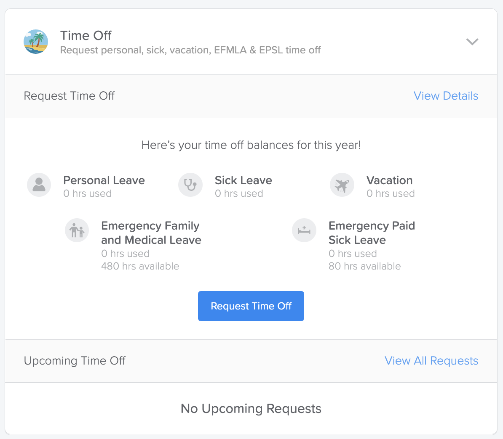The image size is (503, 439).
Task: Collapse the Time Off widget
Action: 472,42
